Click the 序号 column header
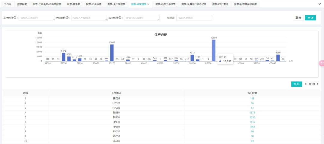 tap(25, 93)
